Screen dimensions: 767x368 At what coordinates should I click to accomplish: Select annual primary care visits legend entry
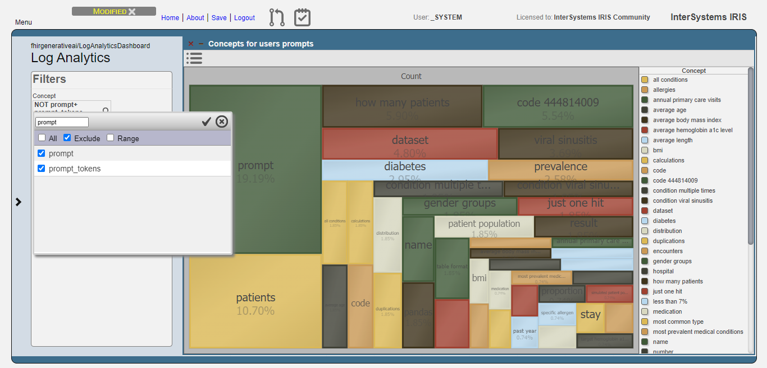click(687, 100)
